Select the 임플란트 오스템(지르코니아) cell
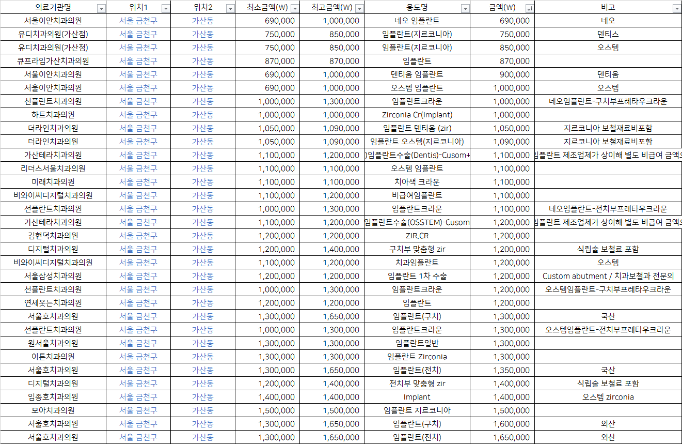 coord(417,142)
